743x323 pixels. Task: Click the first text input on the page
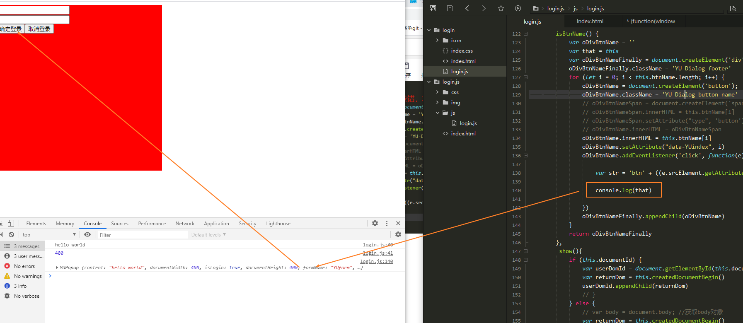click(x=34, y=10)
